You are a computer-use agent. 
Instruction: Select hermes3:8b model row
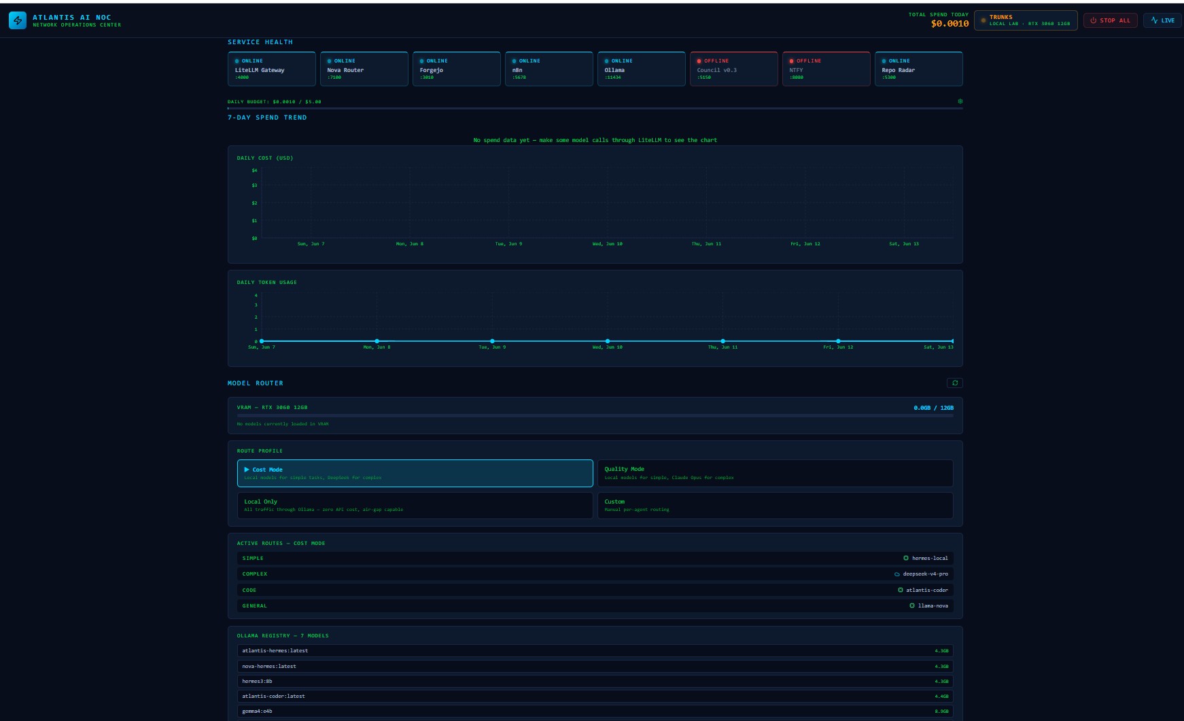595,681
